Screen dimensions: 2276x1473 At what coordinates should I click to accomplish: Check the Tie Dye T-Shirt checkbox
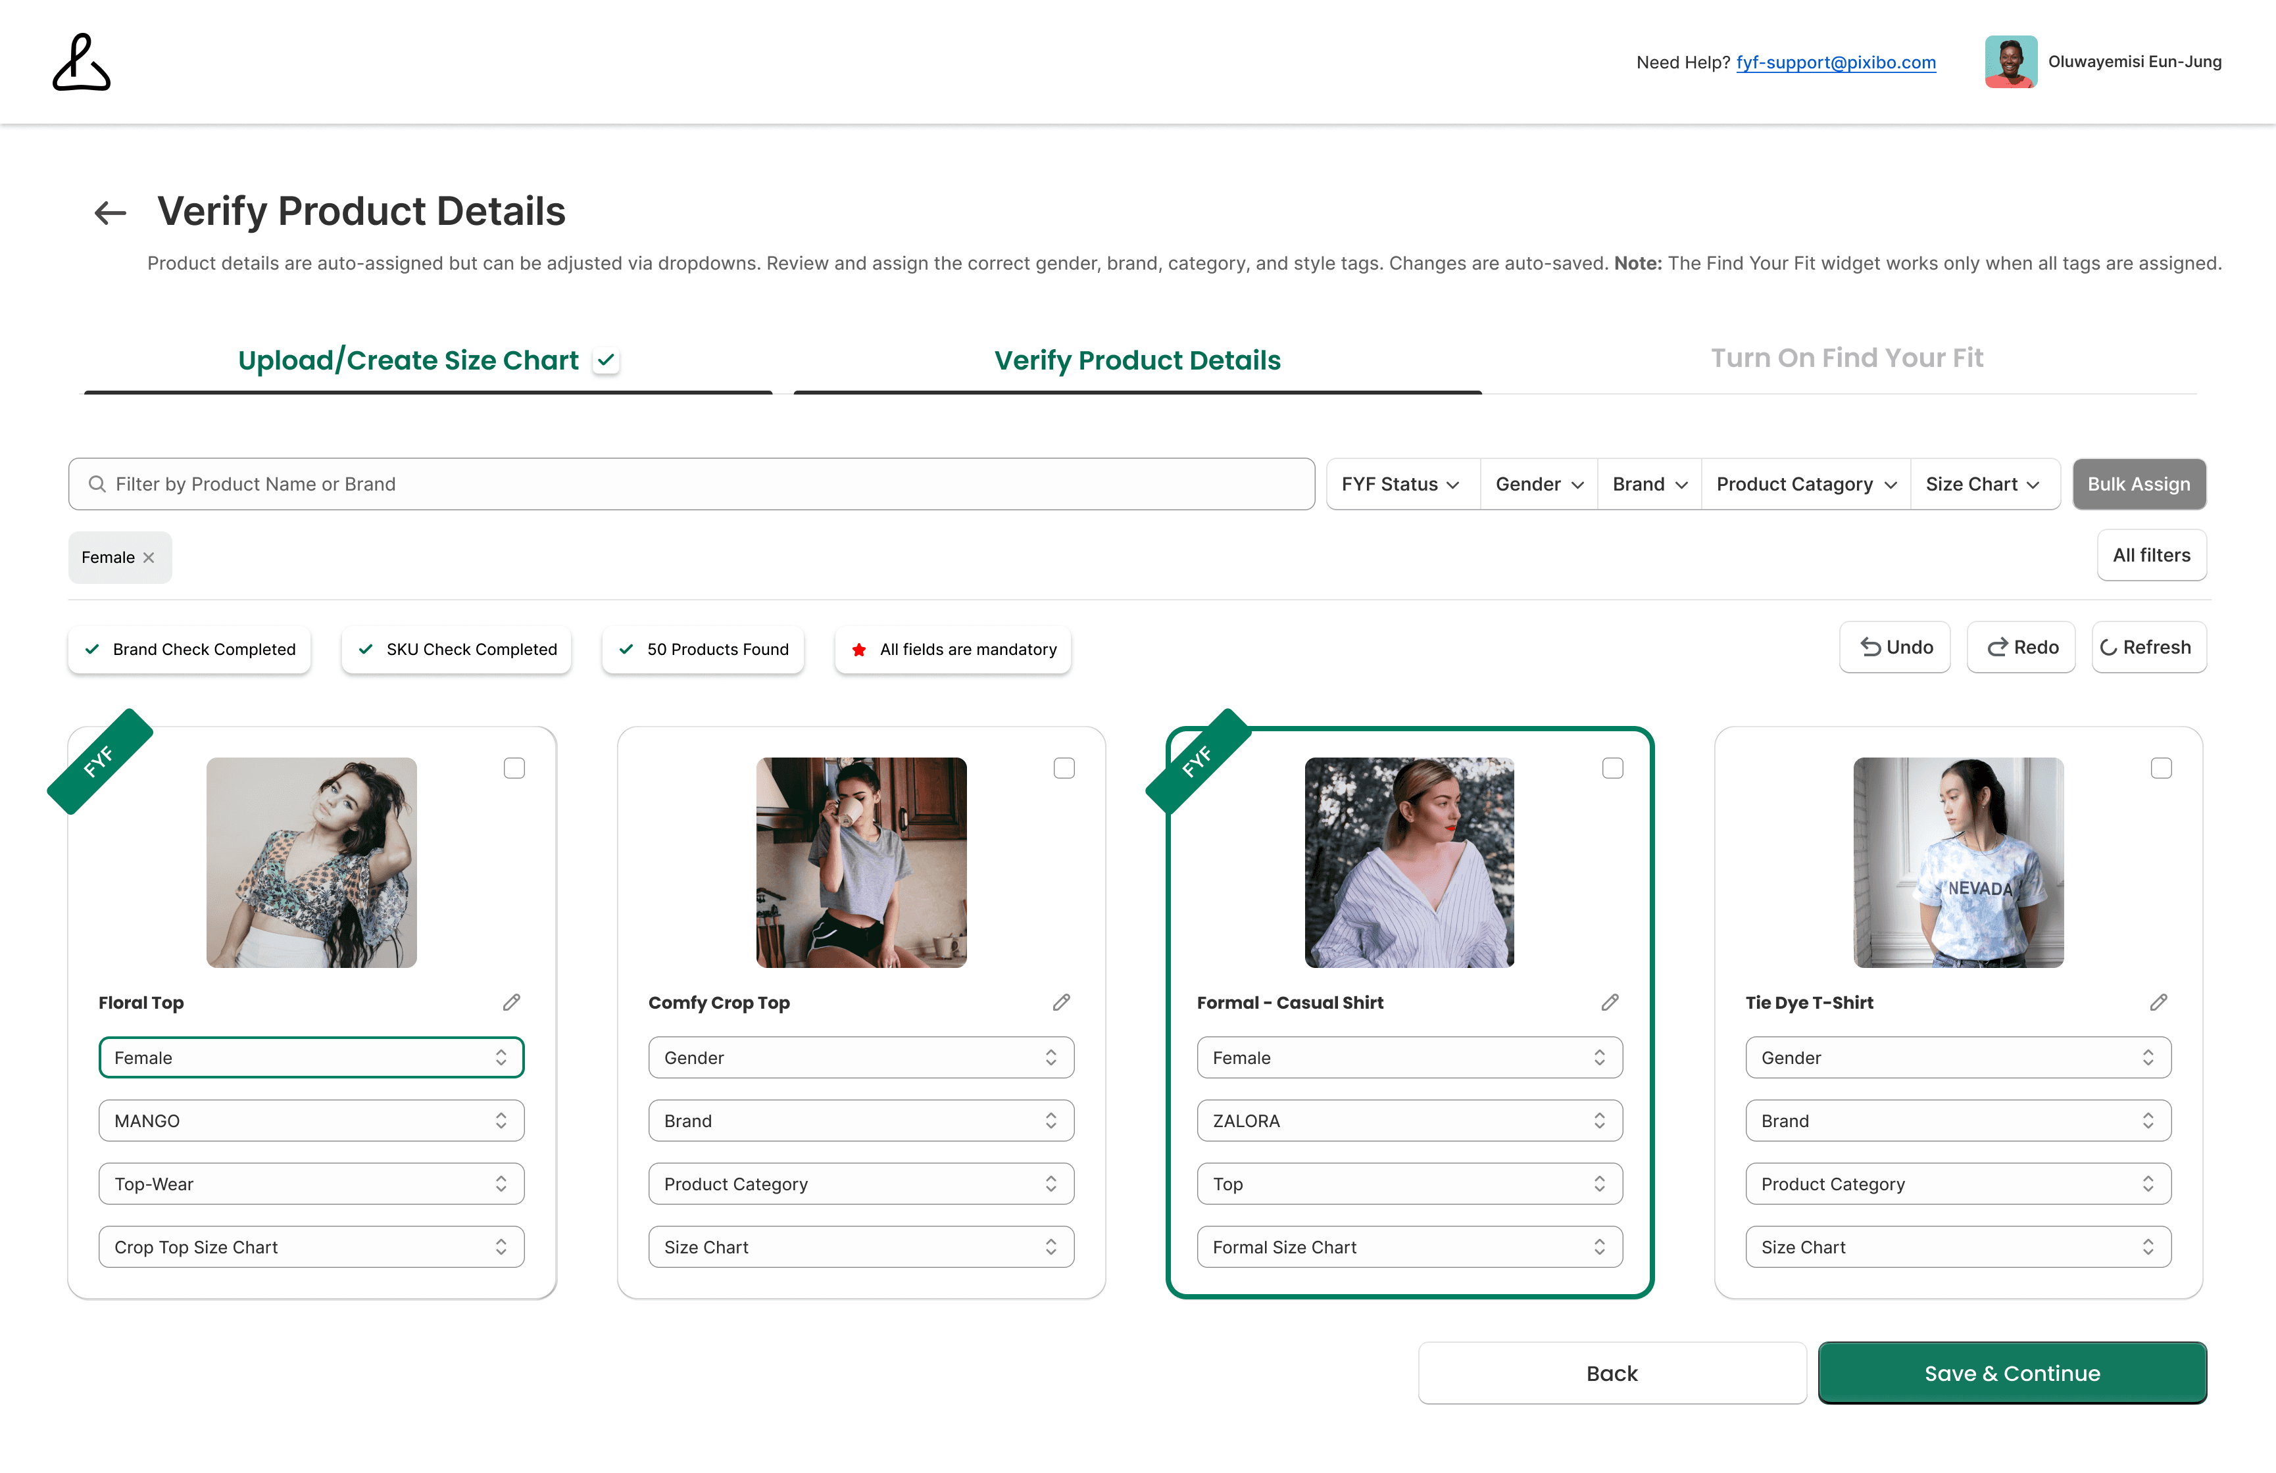(x=2162, y=769)
